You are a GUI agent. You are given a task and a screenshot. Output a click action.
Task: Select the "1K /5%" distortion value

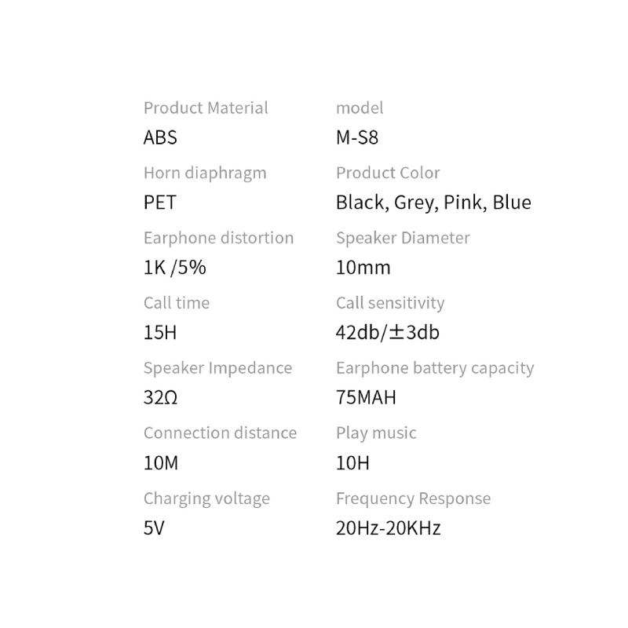[x=174, y=268]
